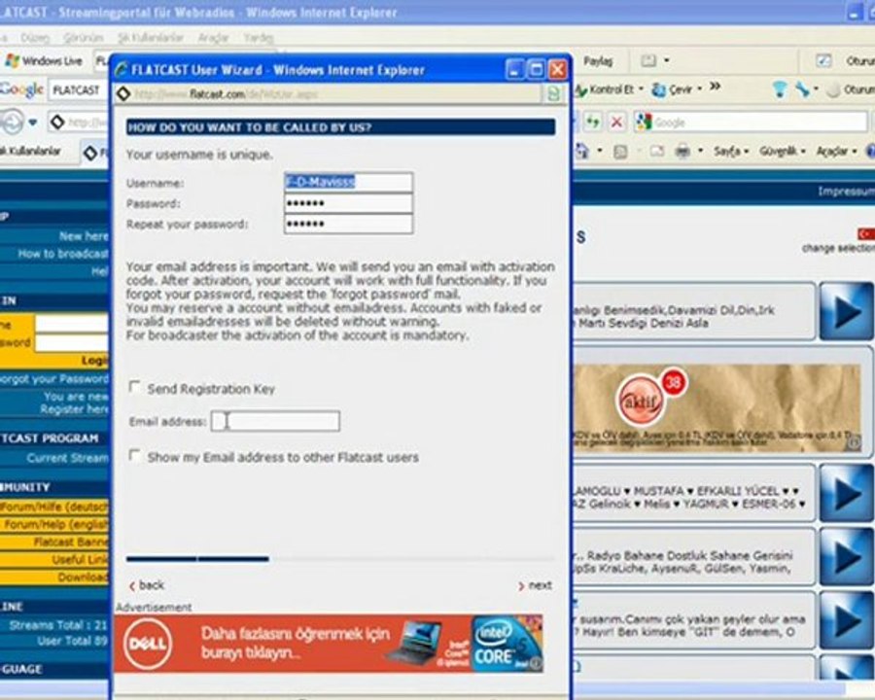The height and width of the screenshot is (700, 875).
Task: Click the blue wrench settings icon
Action: 802,88
